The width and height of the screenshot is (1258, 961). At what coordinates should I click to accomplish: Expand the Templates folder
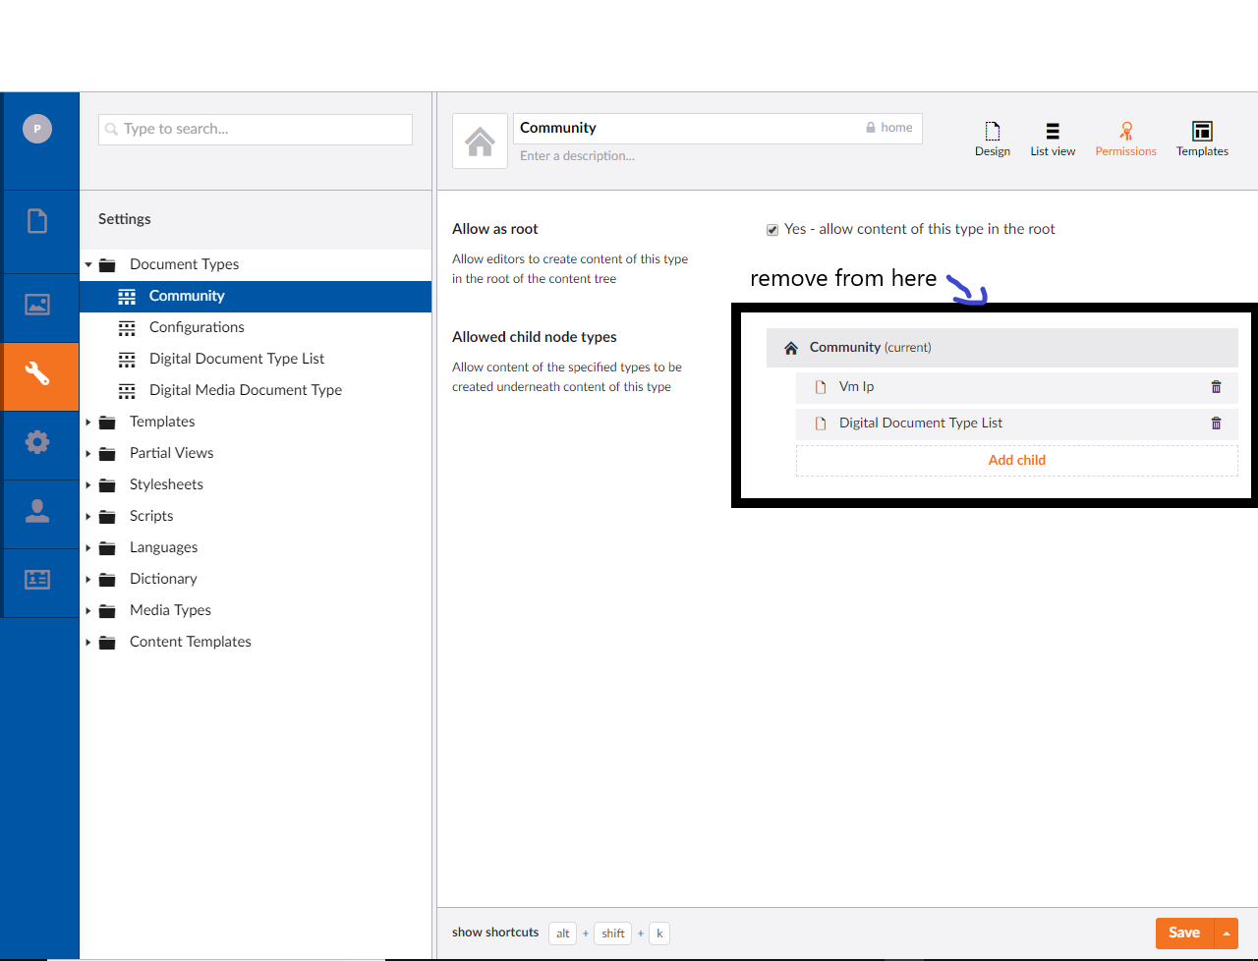tap(88, 422)
